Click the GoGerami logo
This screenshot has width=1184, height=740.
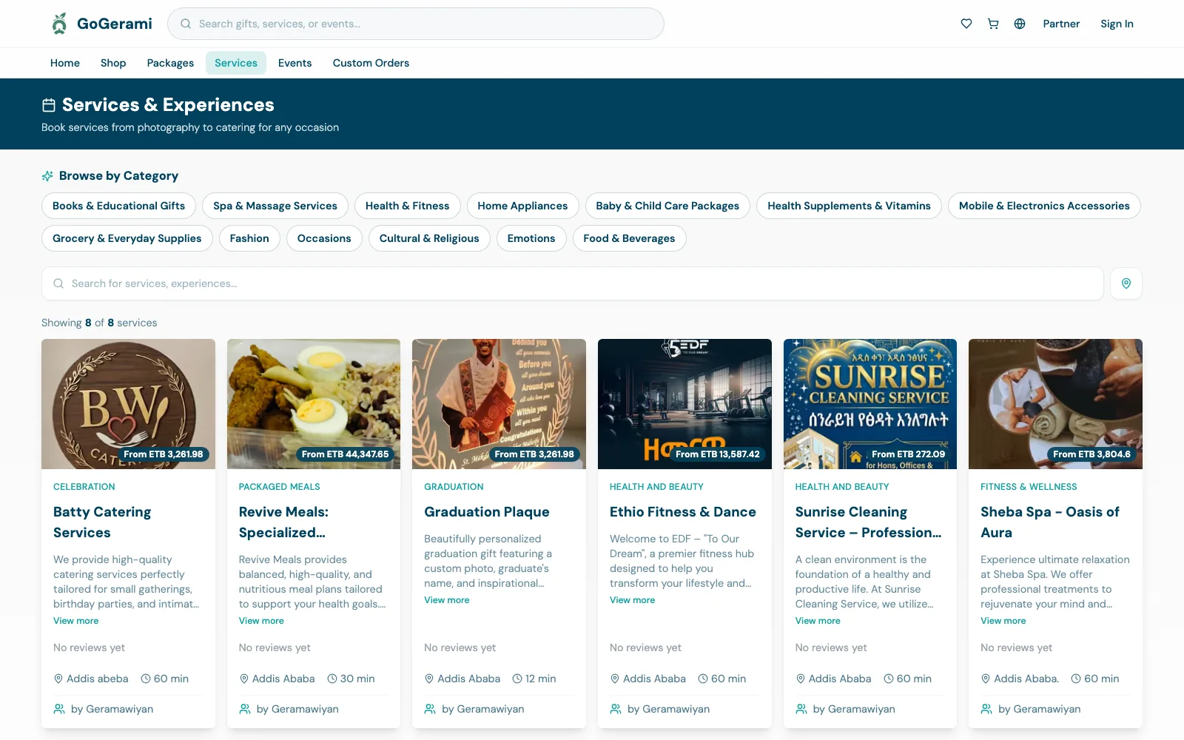click(x=101, y=24)
